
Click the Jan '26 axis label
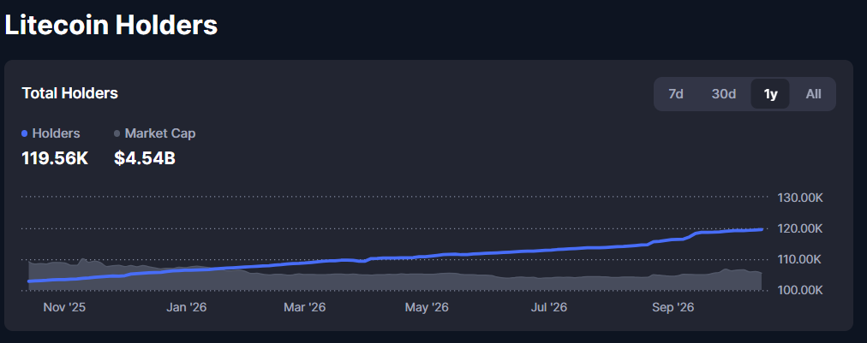[x=187, y=308]
